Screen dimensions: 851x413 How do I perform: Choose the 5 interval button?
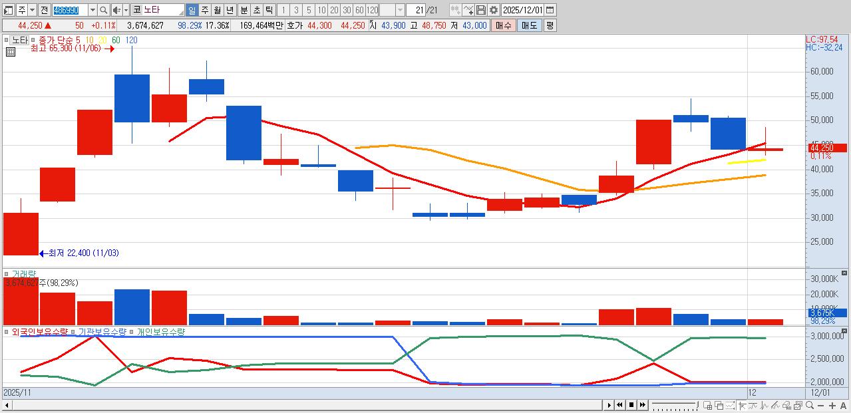[309, 10]
